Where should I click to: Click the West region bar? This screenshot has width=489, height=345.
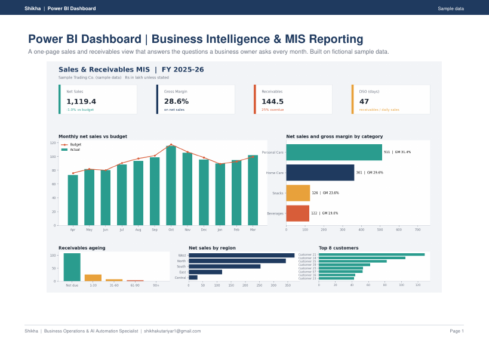pyautogui.click(x=241, y=256)
